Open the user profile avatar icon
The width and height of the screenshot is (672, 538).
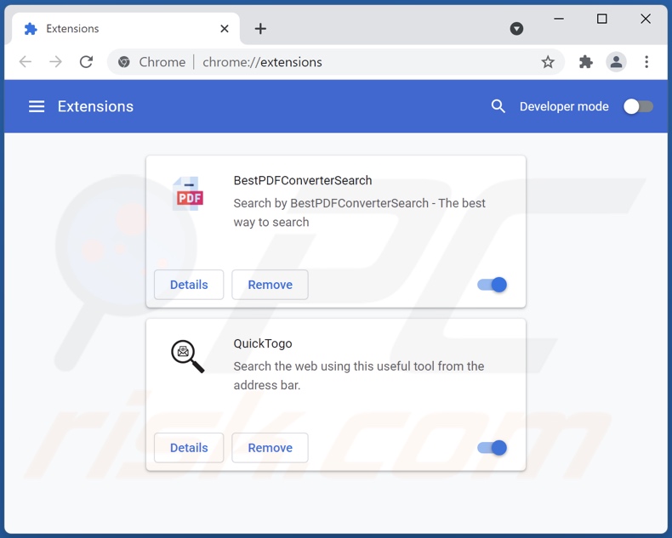(616, 62)
